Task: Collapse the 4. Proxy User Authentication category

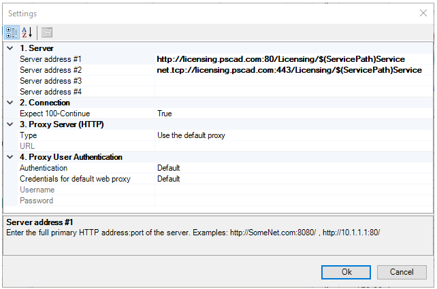Action: [10, 157]
